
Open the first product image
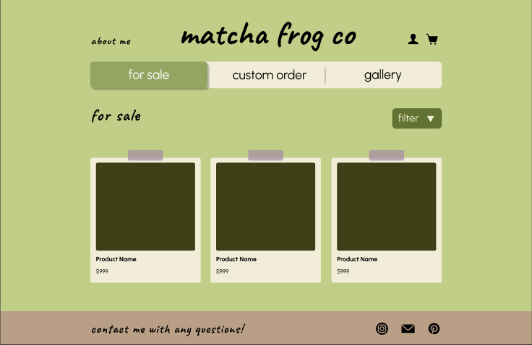click(145, 206)
